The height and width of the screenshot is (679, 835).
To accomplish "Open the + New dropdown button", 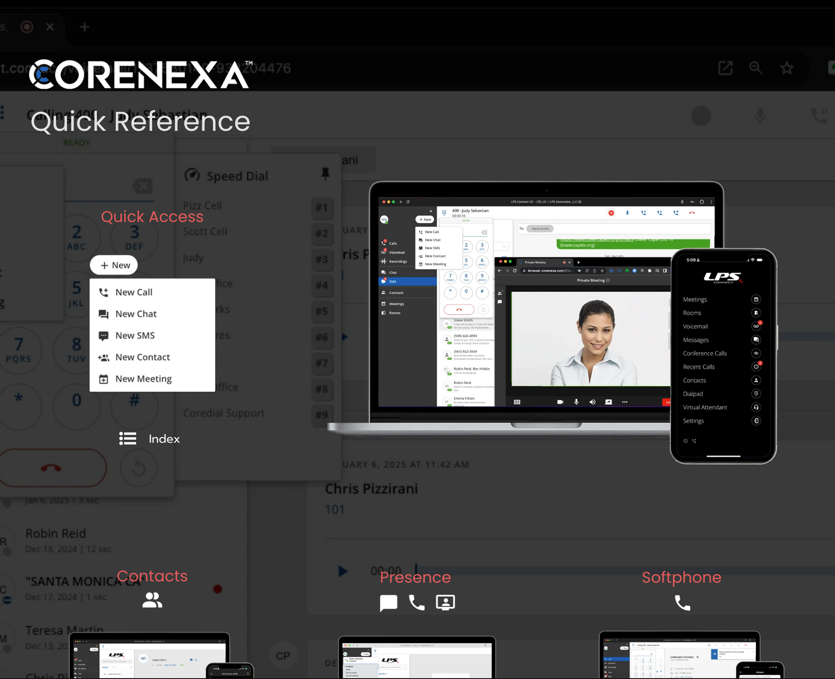I will (114, 265).
